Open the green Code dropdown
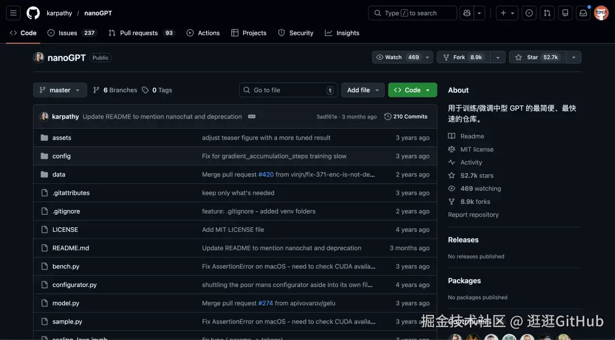615x340 pixels. point(412,90)
